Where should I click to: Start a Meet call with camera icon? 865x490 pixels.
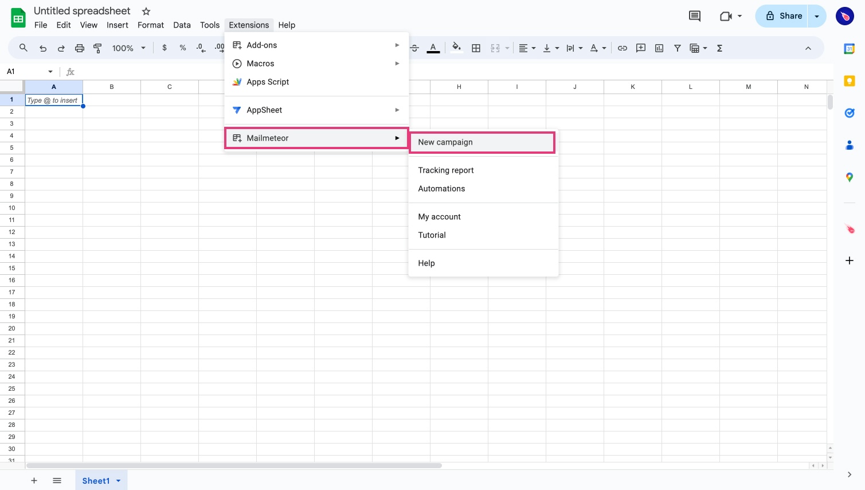pyautogui.click(x=726, y=16)
